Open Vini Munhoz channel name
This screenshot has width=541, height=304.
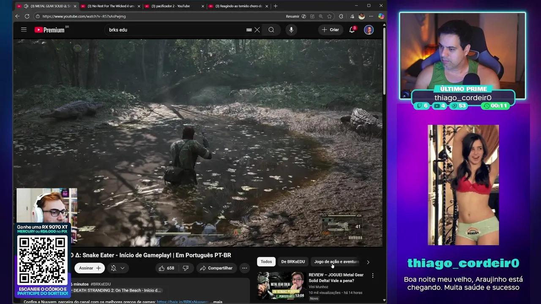click(318, 287)
